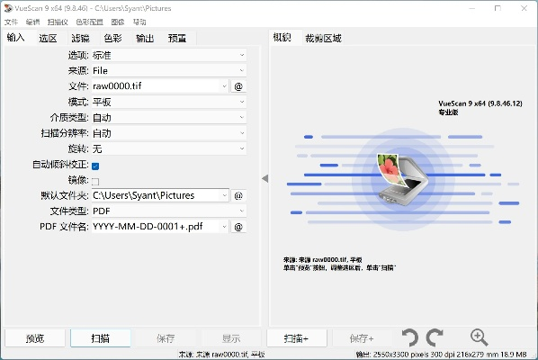Image resolution: width=538 pixels, height=360 pixels.
Task: Click @ button next to raw0000.tif file field
Action: click(x=238, y=86)
